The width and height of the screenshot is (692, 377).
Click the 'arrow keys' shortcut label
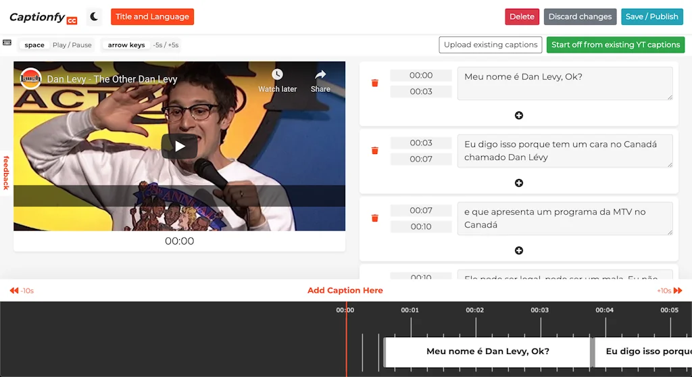(126, 45)
